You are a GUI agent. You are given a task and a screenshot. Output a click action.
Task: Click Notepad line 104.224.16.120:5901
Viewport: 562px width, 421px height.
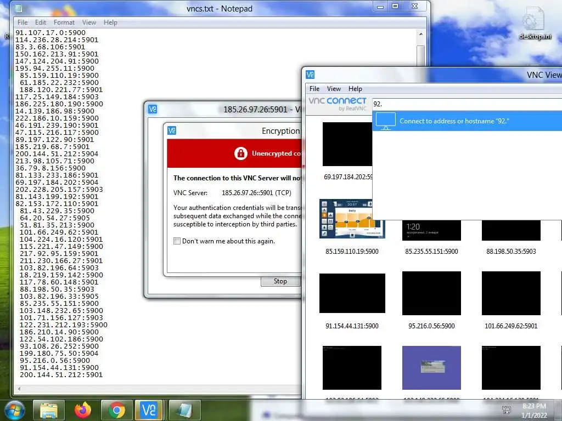(61, 239)
